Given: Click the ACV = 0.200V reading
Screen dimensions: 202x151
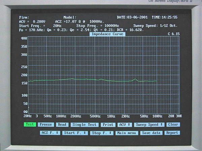Looking at the screenshot, I should pyautogui.click(x=32, y=21).
